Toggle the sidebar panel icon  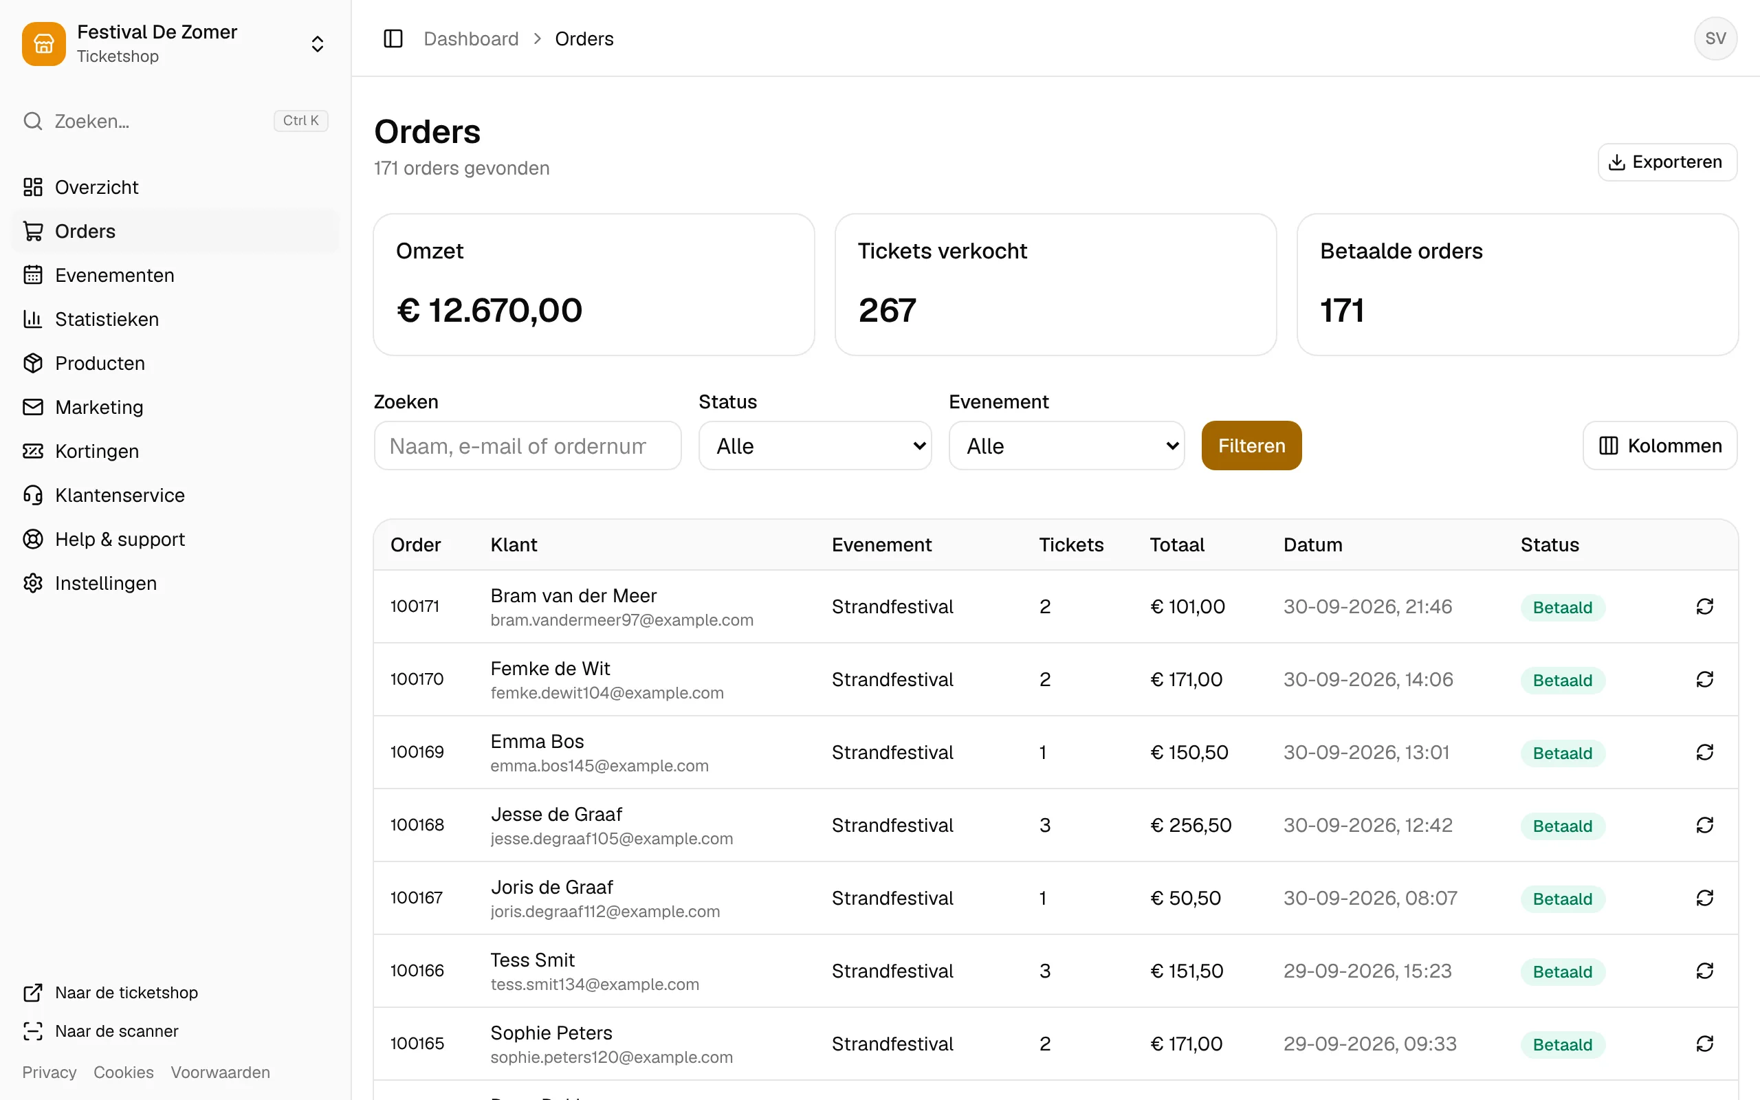[393, 38]
